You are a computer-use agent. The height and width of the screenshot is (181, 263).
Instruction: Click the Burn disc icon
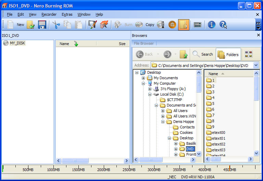click(118, 25)
